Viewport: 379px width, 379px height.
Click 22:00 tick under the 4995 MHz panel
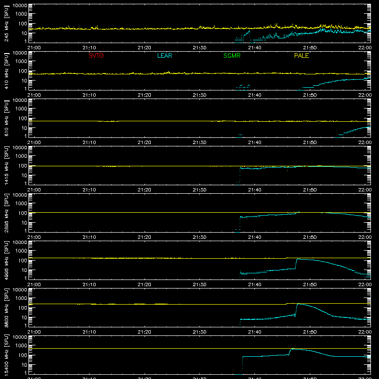click(365, 285)
